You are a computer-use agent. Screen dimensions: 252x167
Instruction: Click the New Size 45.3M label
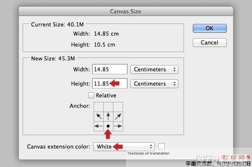[53, 58]
